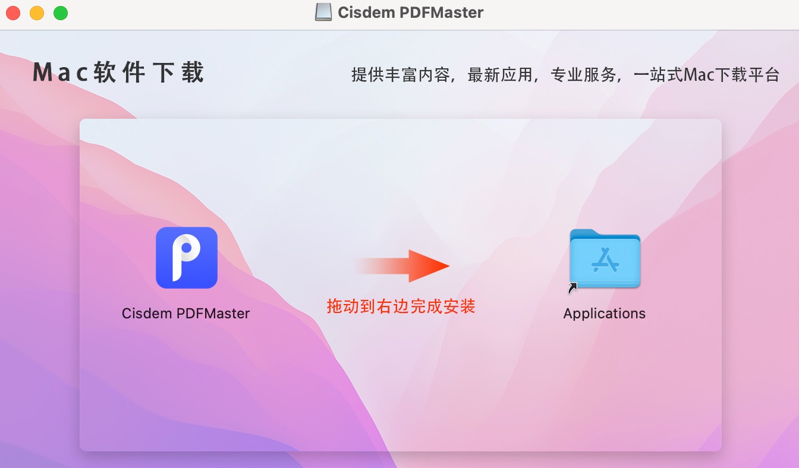
Task: Click the "专业服务" phrase in tagline
Action: click(x=584, y=75)
